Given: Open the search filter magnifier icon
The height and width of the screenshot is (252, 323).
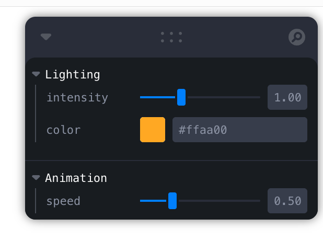Looking at the screenshot, I should 297,37.
